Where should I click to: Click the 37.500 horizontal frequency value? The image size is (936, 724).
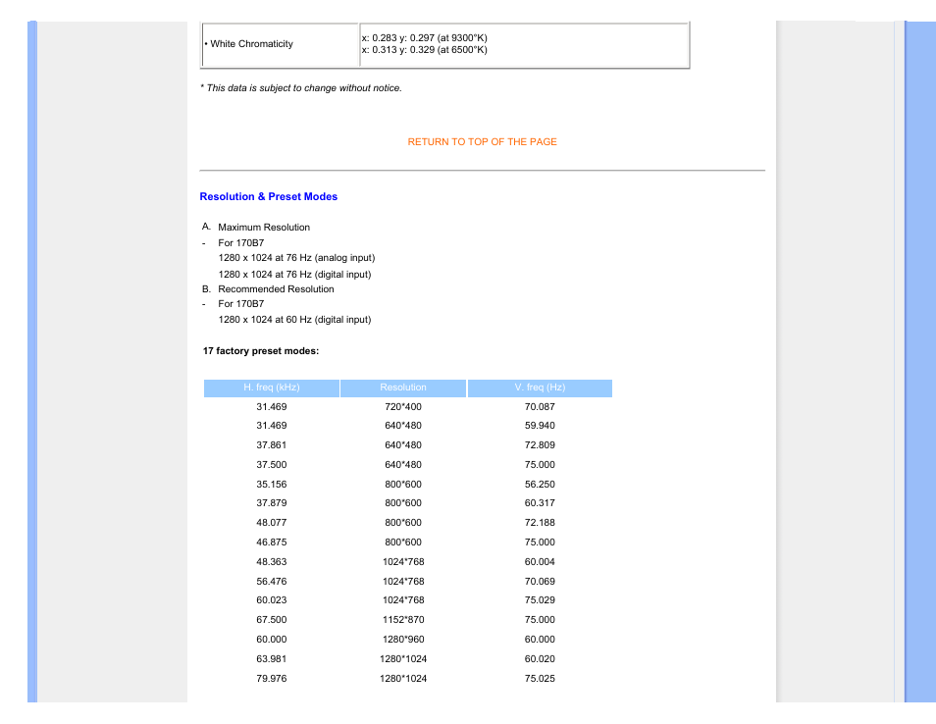click(272, 465)
